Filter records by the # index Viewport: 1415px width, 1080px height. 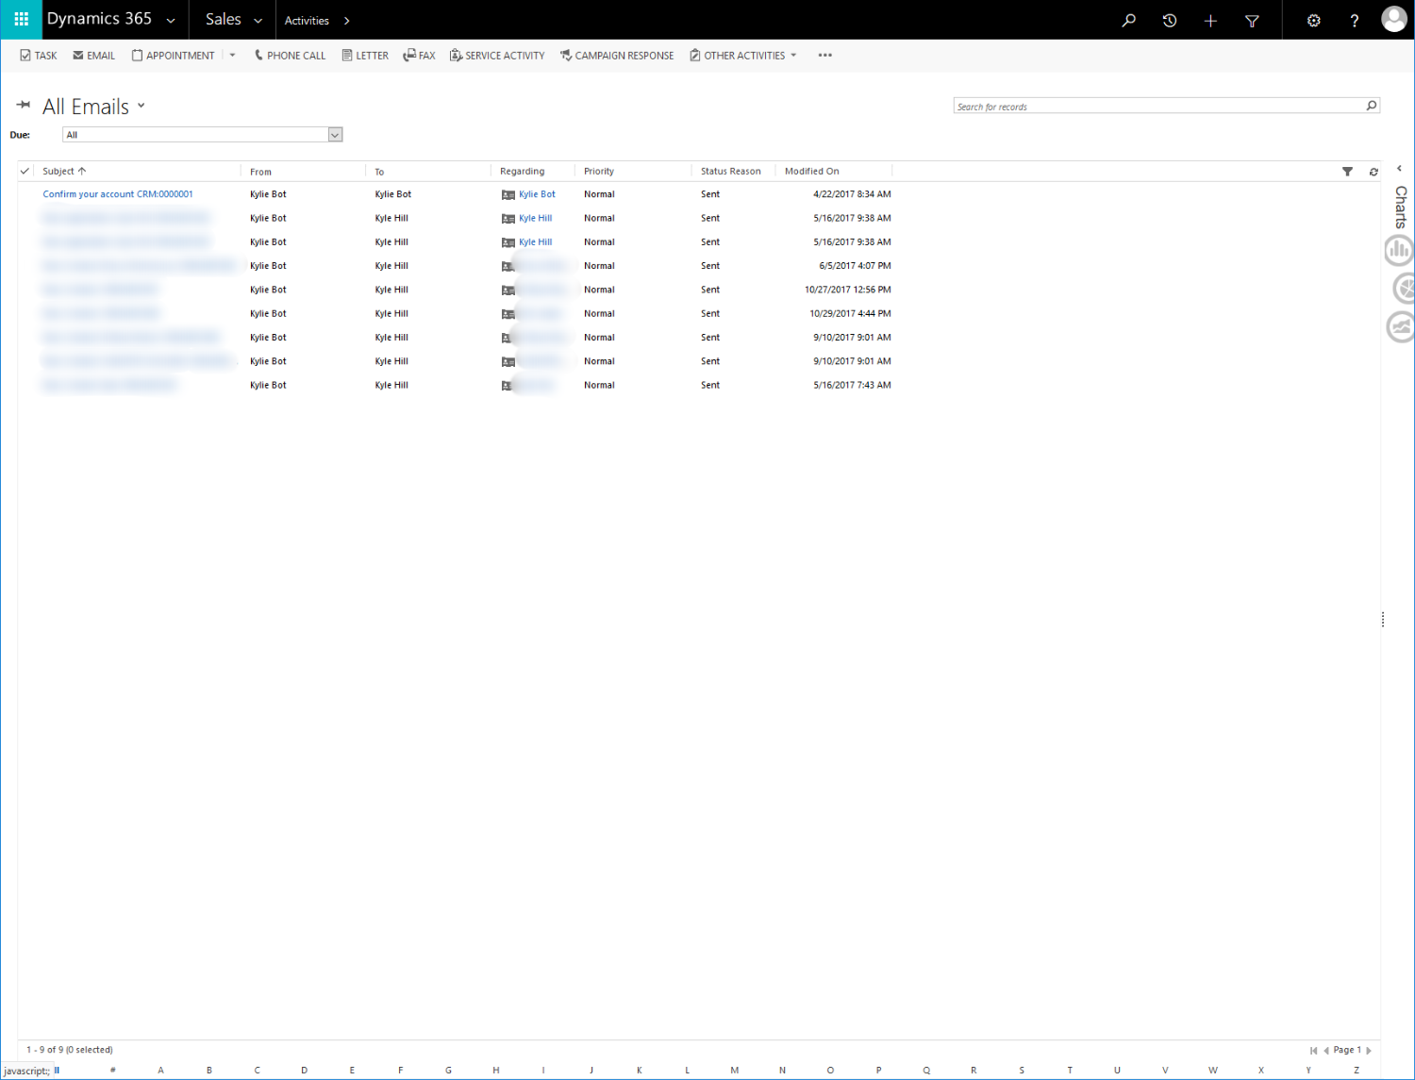[x=113, y=1070]
